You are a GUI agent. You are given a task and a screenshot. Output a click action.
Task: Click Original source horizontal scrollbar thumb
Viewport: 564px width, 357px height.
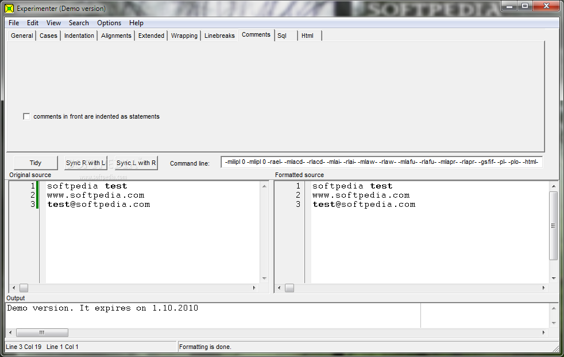click(x=24, y=288)
